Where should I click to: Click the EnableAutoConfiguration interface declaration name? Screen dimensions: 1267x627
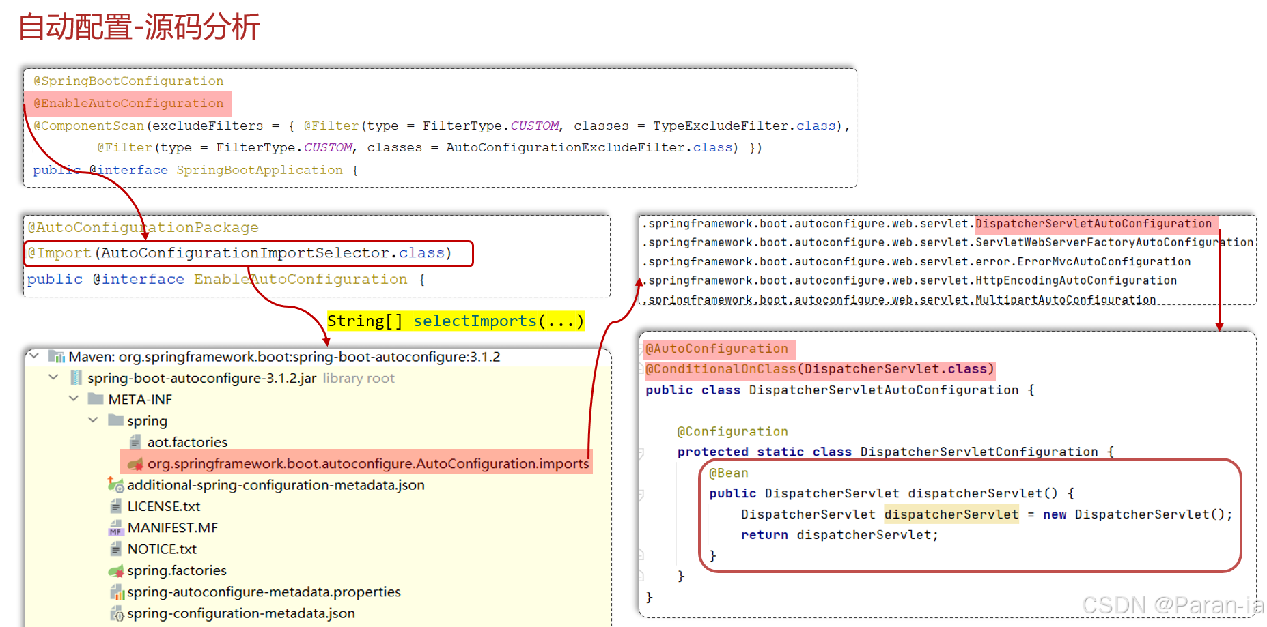[x=301, y=279]
